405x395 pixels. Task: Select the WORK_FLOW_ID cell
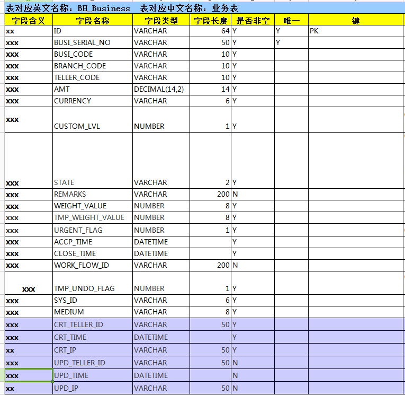[x=93, y=265]
